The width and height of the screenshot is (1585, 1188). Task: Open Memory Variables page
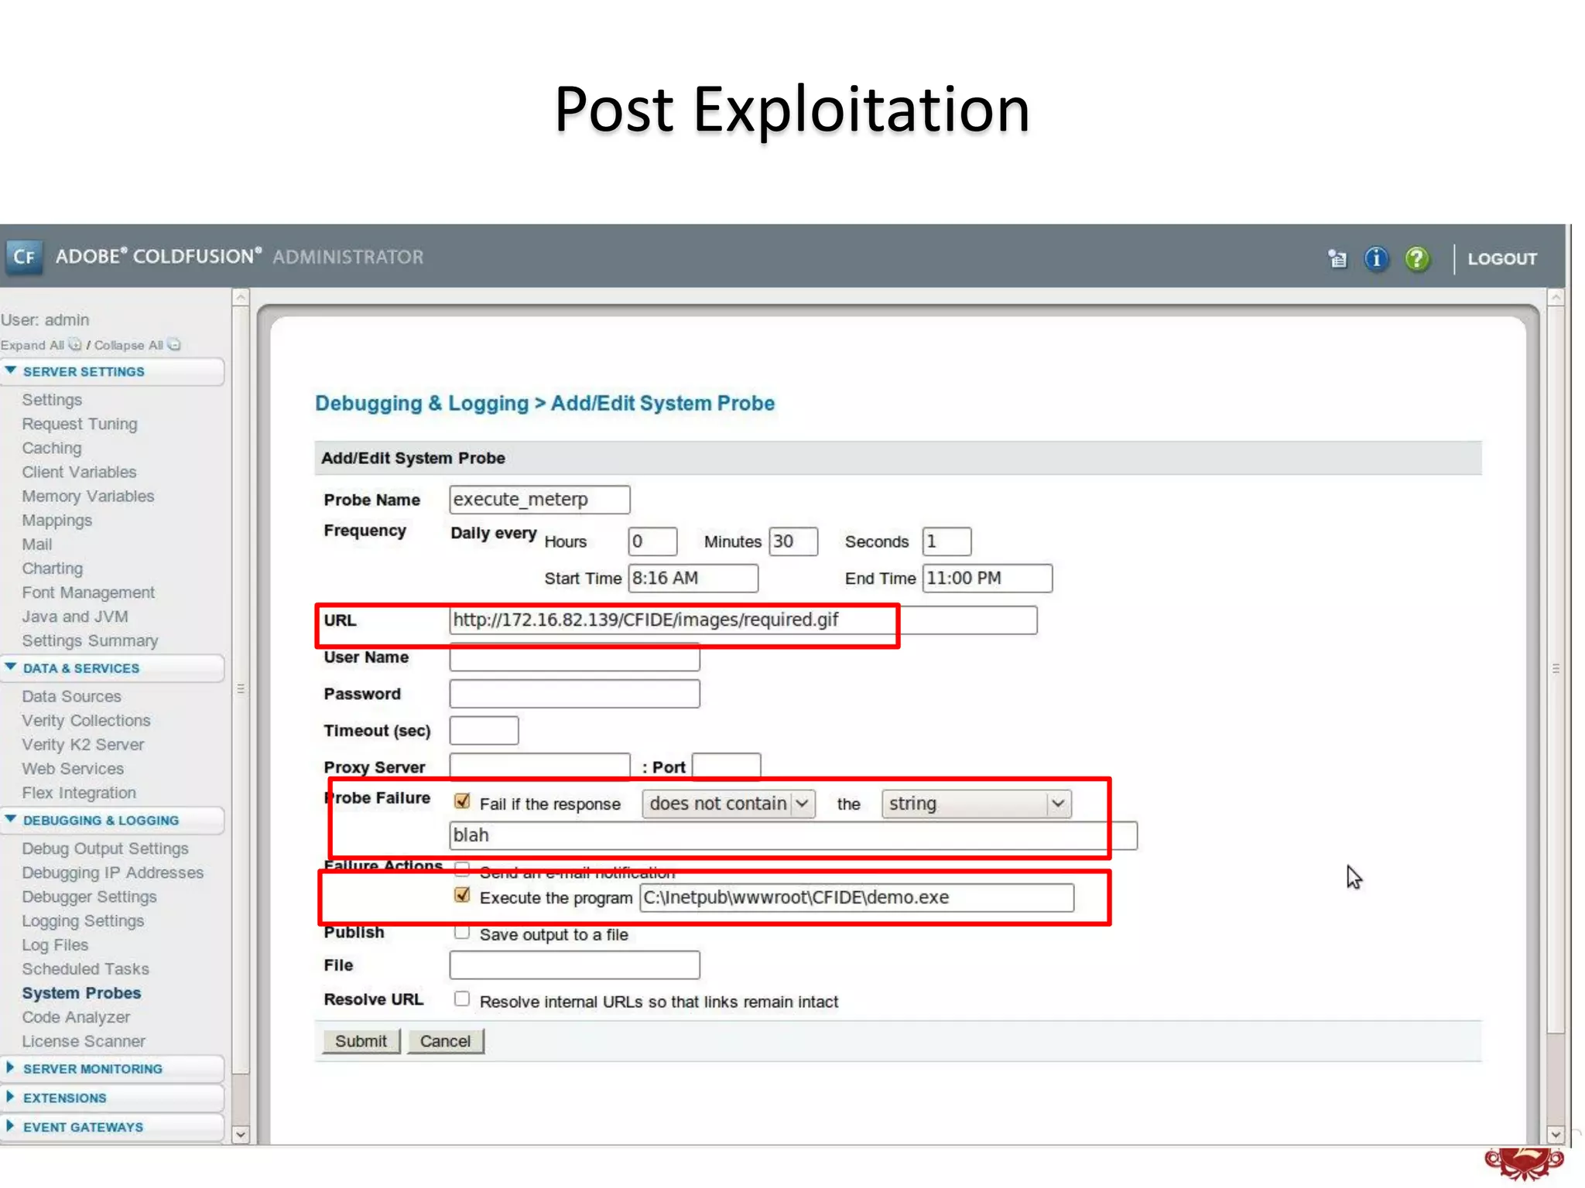[88, 496]
